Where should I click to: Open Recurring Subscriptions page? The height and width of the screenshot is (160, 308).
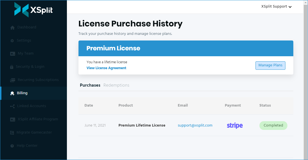pos(38,80)
